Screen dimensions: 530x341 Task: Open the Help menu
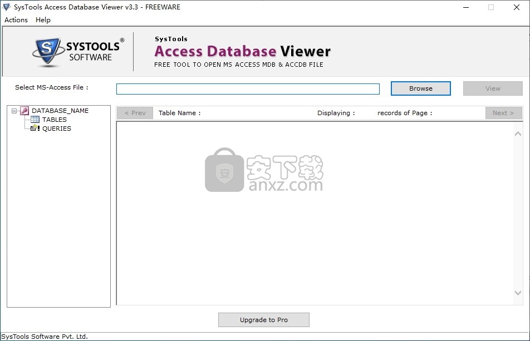[43, 20]
